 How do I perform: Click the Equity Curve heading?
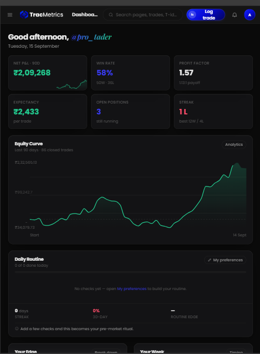pos(29,144)
